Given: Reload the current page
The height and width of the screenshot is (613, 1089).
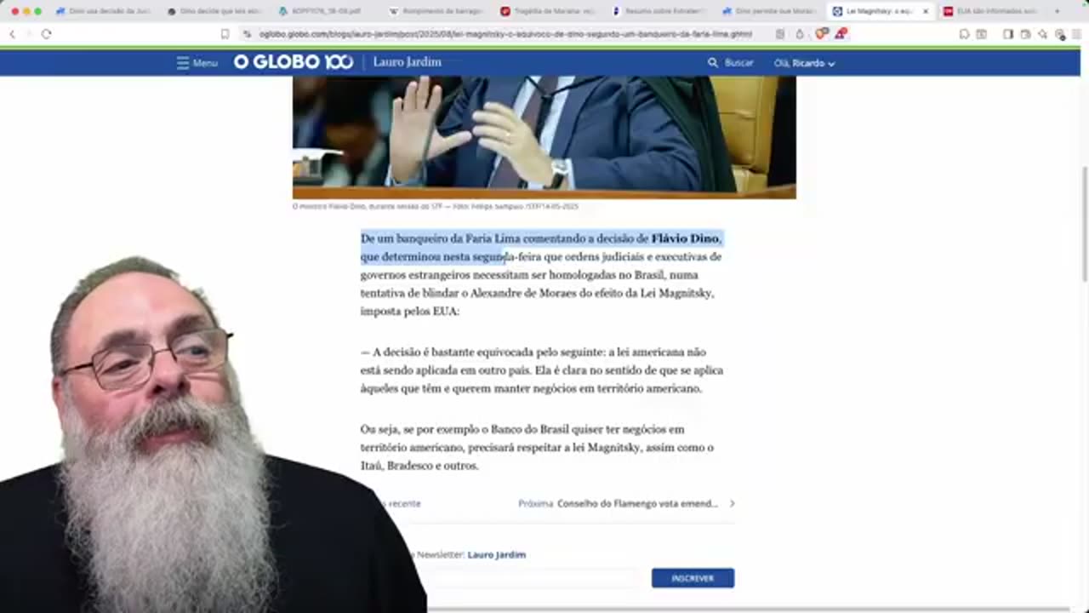Looking at the screenshot, I should coord(46,34).
